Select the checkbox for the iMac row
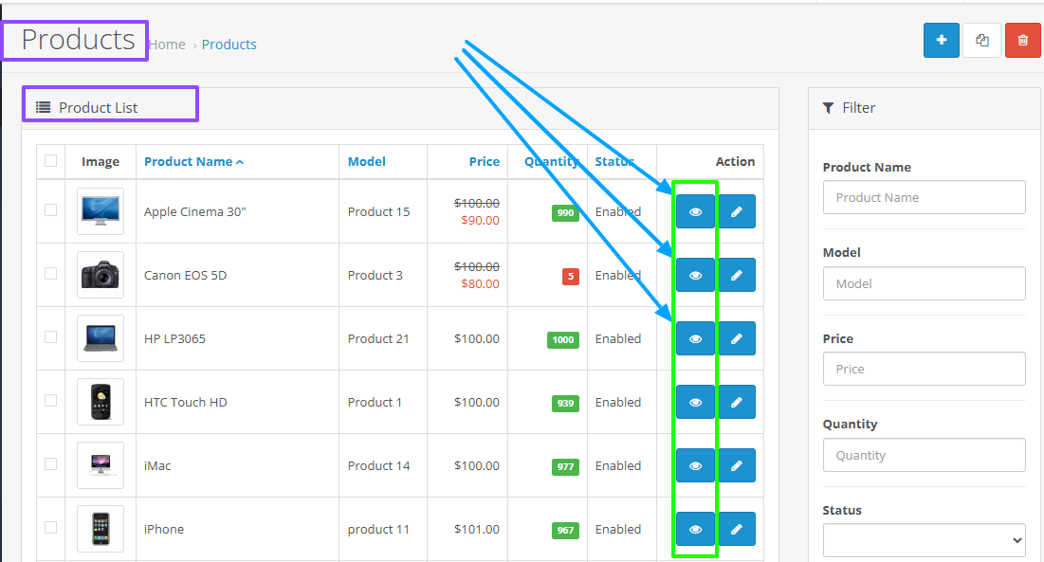 click(51, 464)
